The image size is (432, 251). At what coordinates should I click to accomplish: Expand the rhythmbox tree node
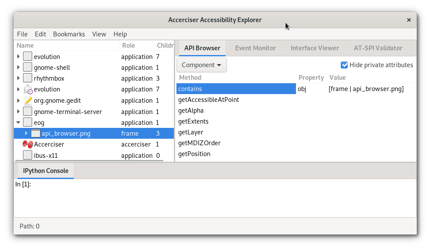[18, 78]
